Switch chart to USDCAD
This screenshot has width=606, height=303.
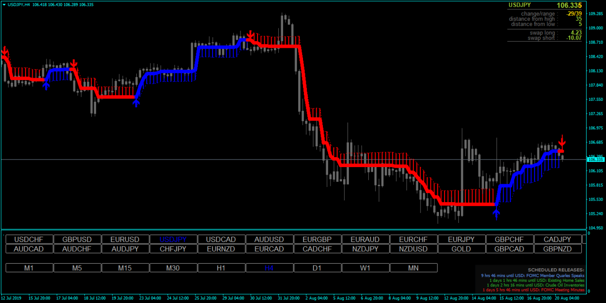[222, 240]
